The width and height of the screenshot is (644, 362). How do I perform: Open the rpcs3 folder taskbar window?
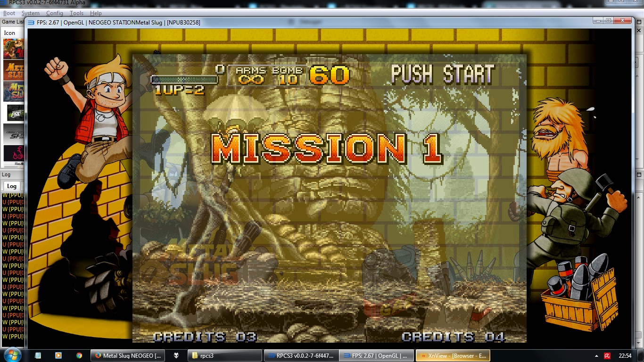click(x=224, y=355)
